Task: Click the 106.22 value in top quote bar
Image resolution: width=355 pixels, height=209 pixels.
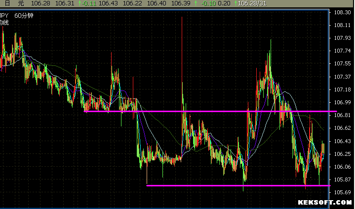Action: coord(132,3)
